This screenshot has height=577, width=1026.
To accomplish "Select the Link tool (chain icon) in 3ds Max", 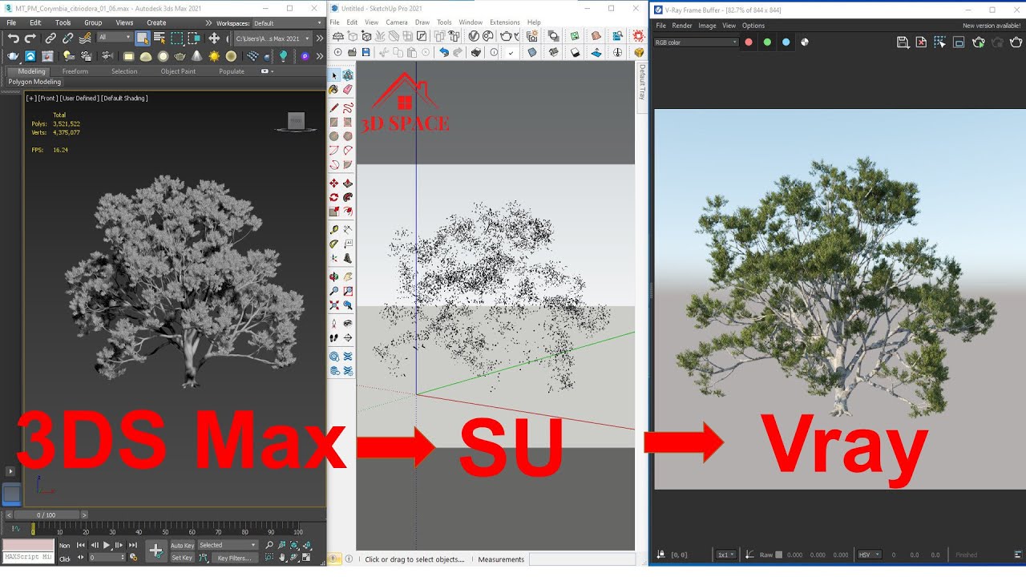I will 50,38.
